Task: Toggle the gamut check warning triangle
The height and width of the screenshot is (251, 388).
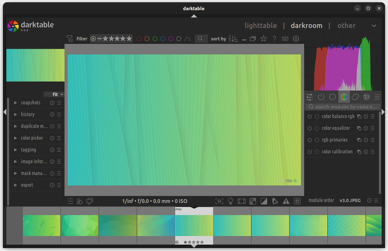Action: coord(286,201)
